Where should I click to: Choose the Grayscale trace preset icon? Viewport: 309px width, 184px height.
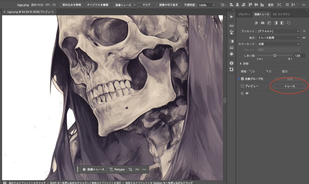tap(275, 23)
